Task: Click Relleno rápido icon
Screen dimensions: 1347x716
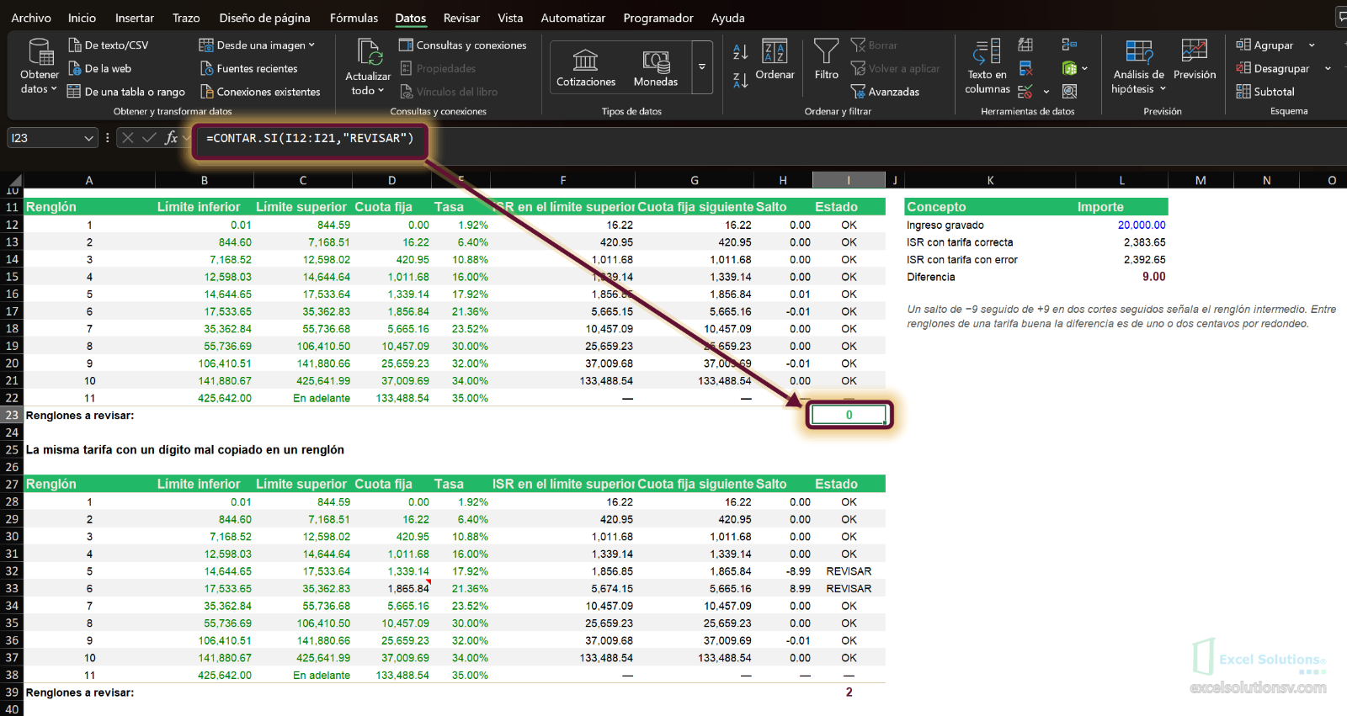Action: click(1025, 45)
